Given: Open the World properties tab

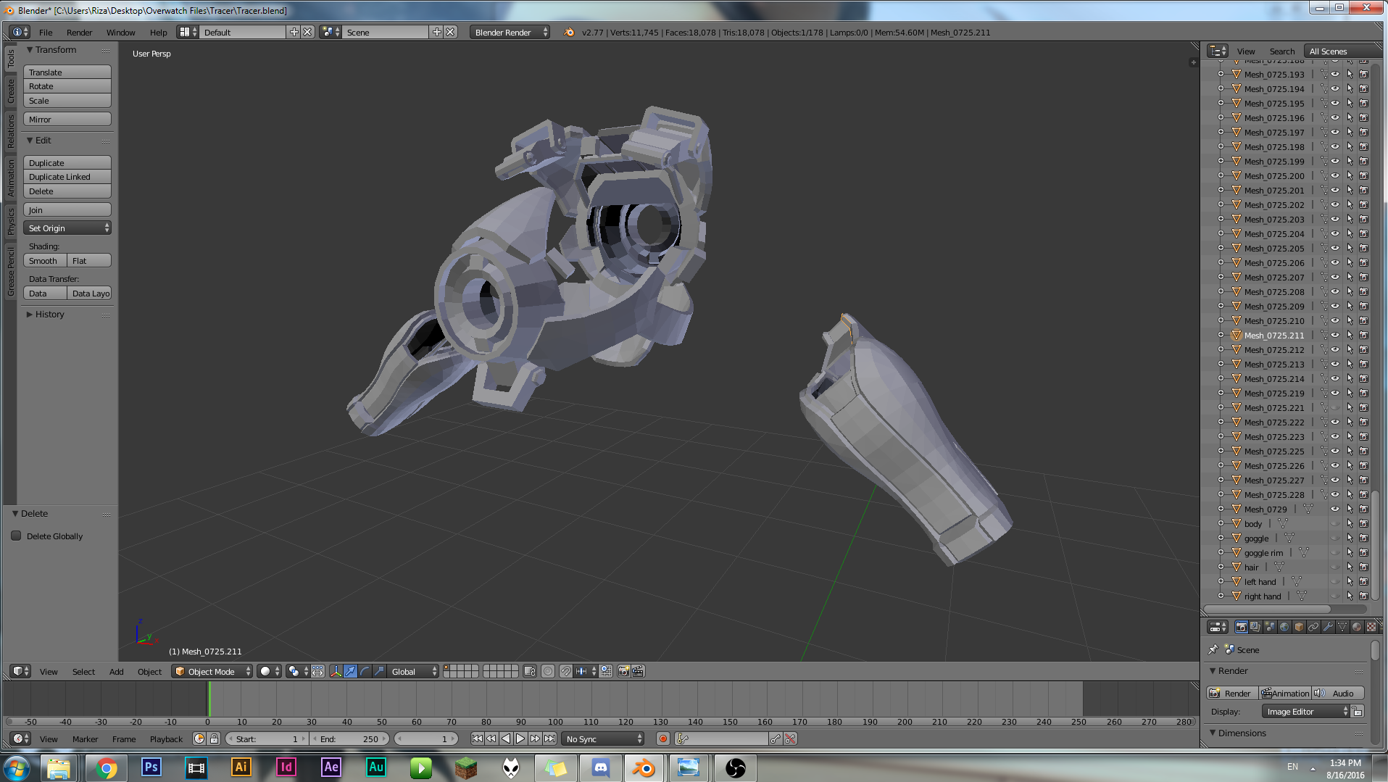Looking at the screenshot, I should coord(1284,627).
